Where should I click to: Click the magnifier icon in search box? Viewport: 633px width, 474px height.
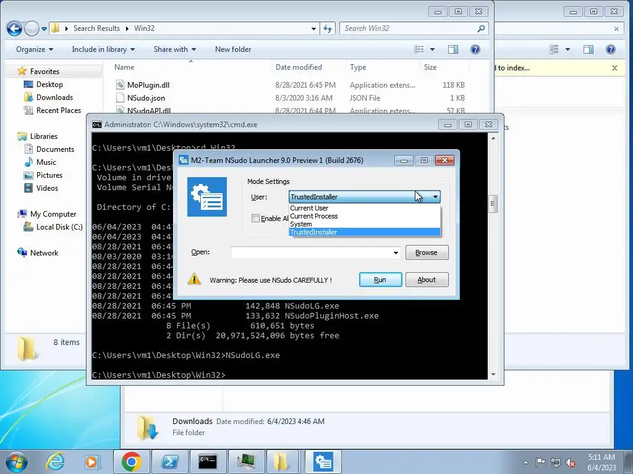[x=481, y=28]
